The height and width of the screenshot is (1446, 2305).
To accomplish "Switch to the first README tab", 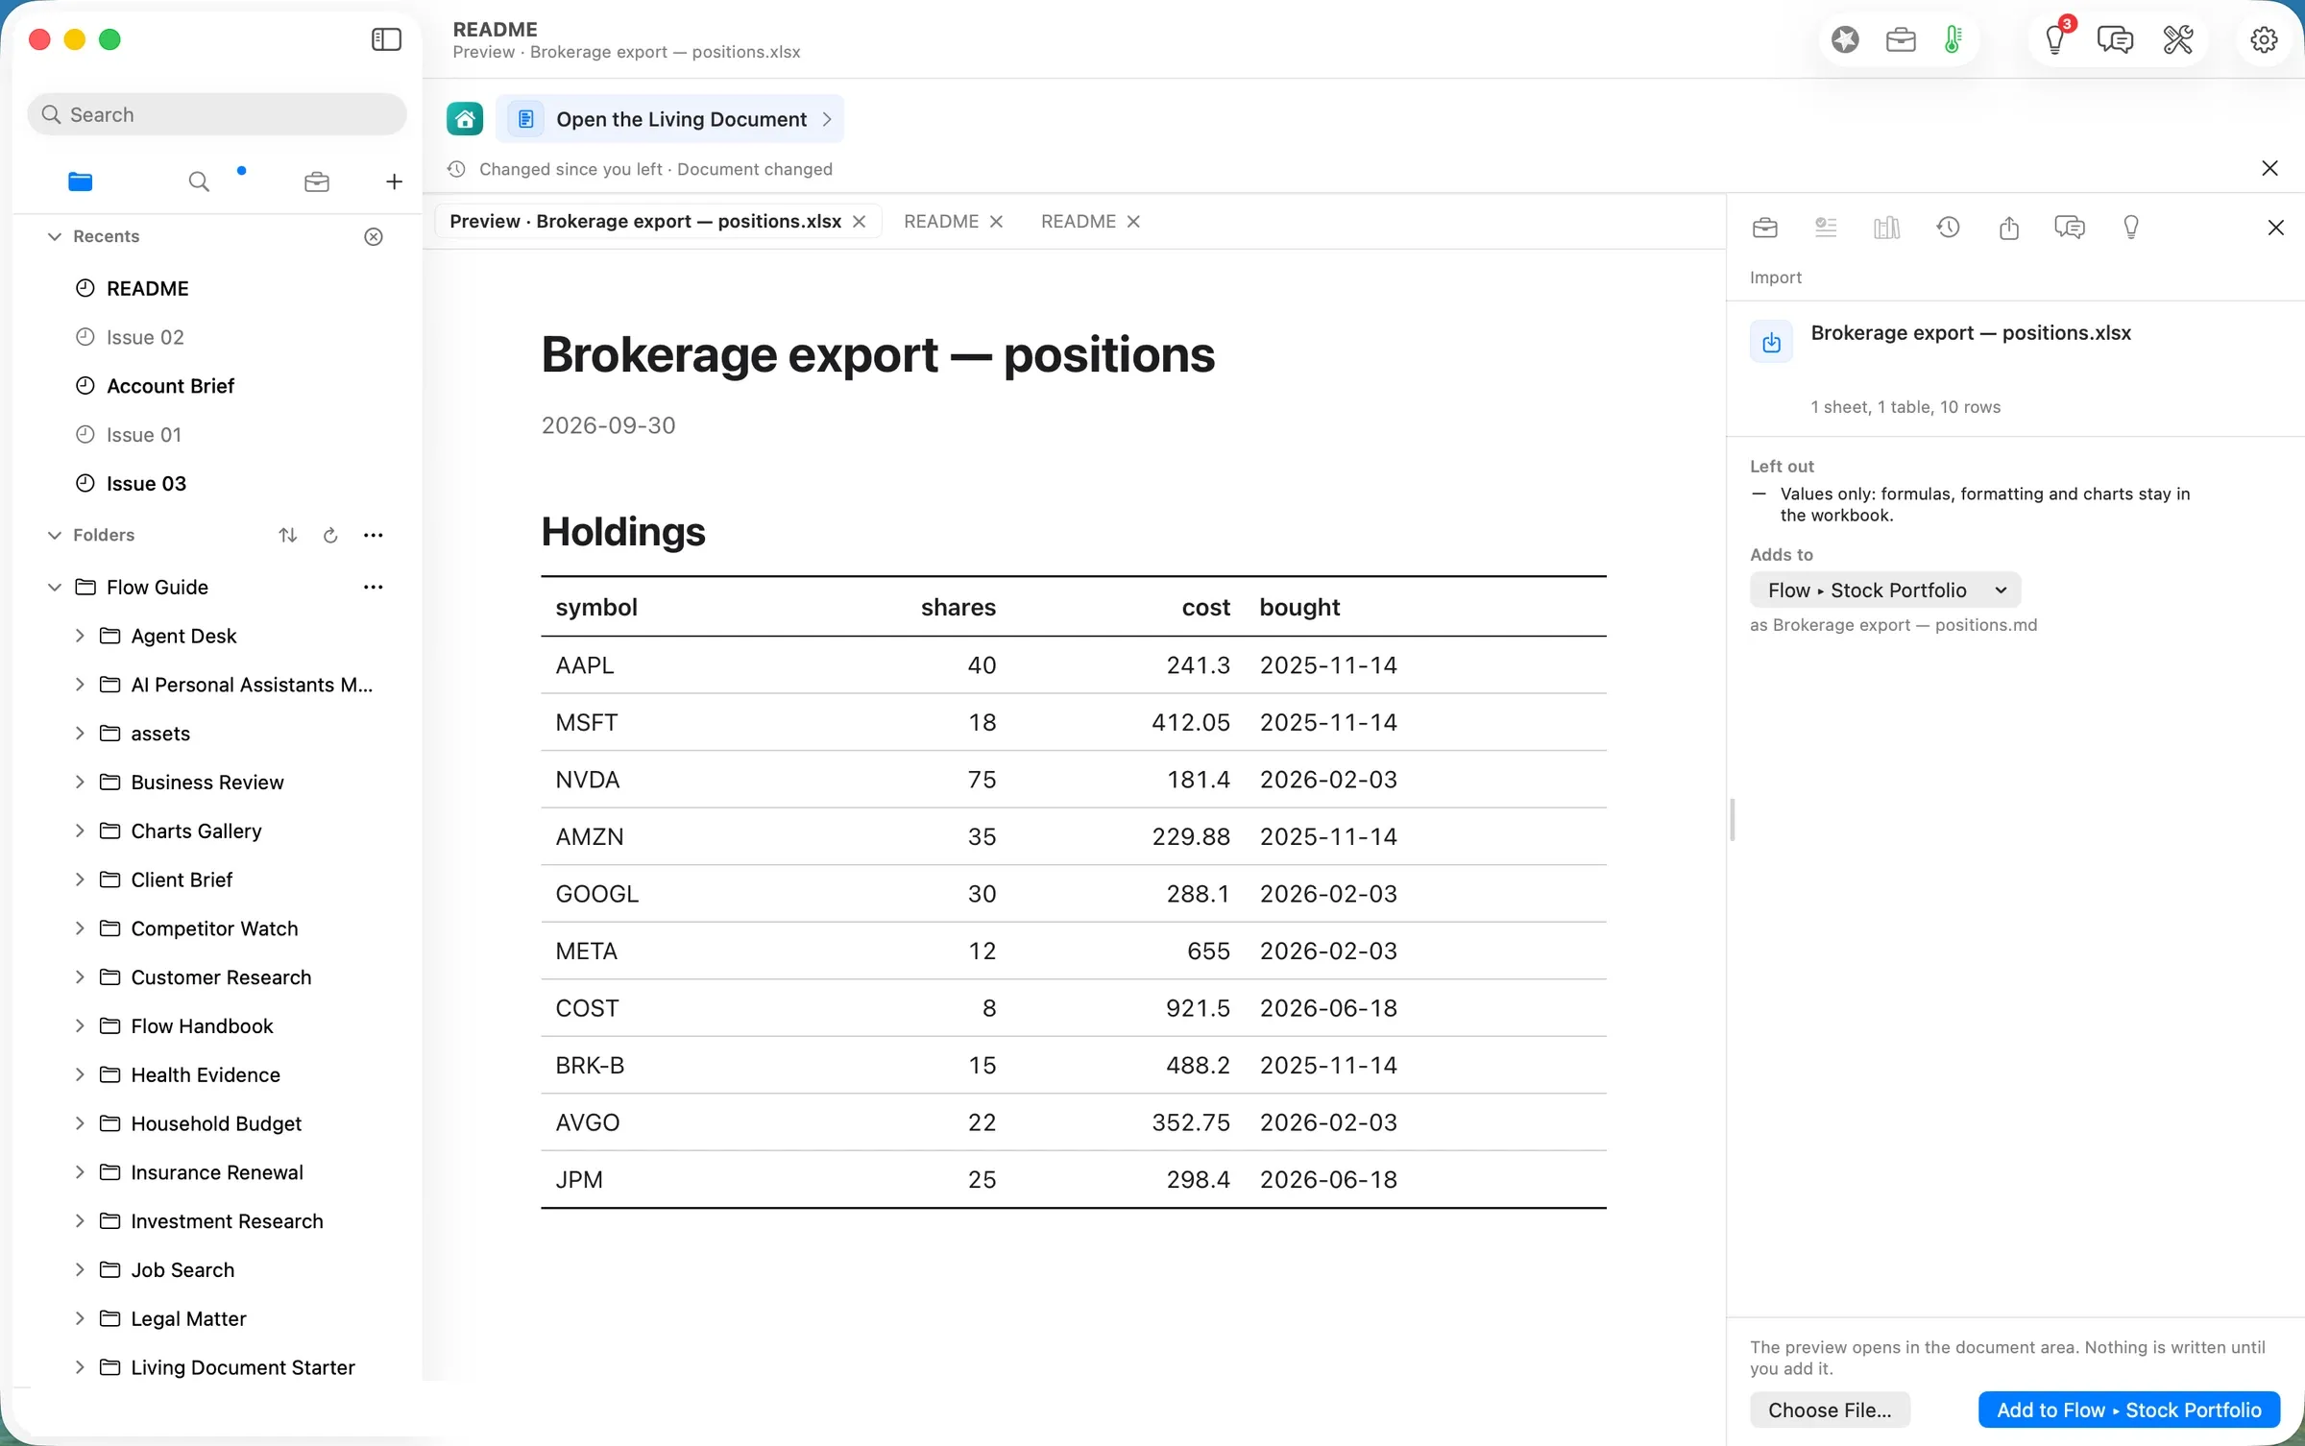I will 941,221.
